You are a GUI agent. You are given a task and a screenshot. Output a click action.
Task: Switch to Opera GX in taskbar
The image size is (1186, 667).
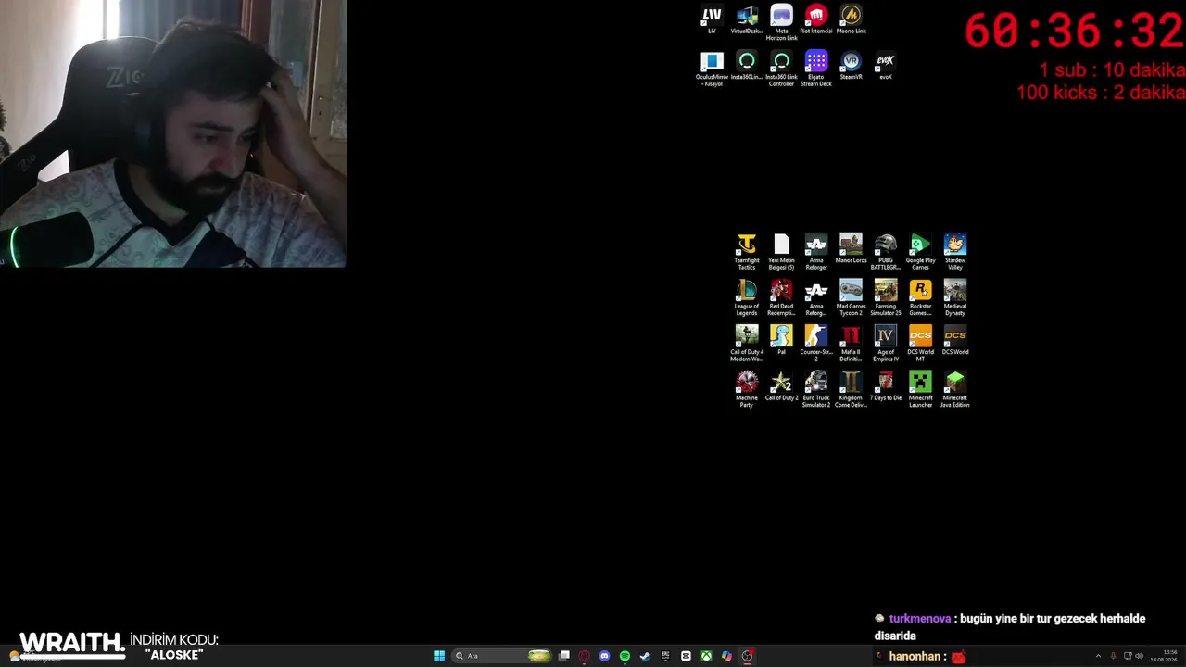pos(584,656)
